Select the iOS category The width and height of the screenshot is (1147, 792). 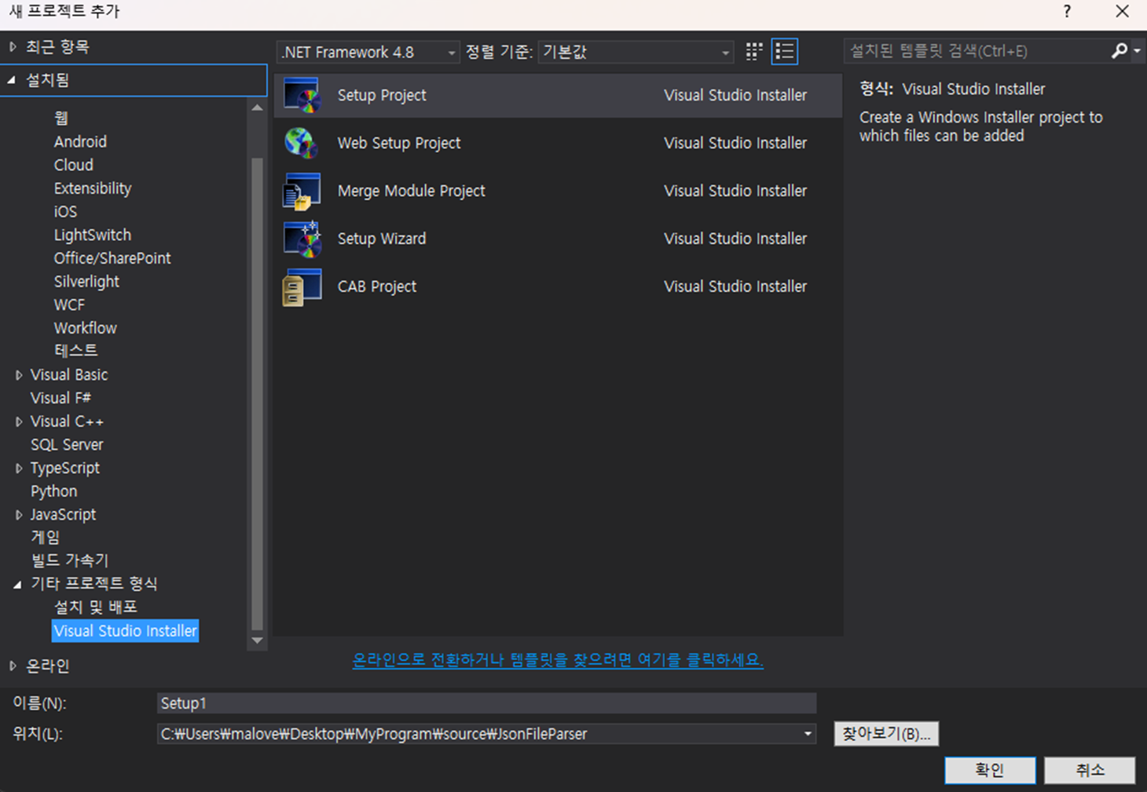[65, 211]
